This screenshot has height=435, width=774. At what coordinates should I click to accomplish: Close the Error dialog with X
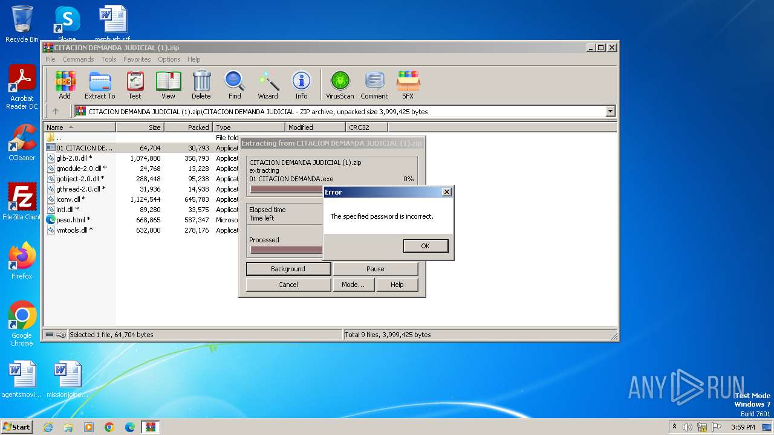[447, 192]
